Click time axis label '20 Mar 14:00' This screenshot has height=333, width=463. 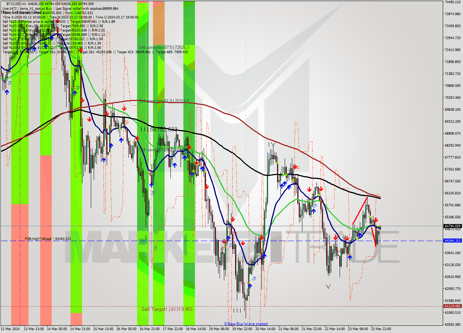click(265, 329)
